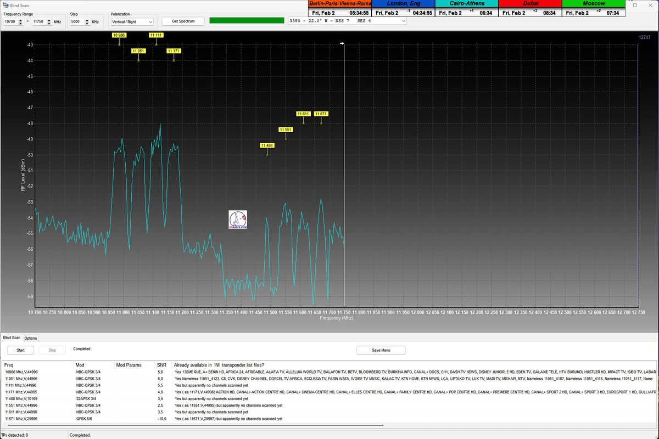Click the 10 986 transponder marker label
The width and height of the screenshot is (659, 439).
tap(119, 35)
